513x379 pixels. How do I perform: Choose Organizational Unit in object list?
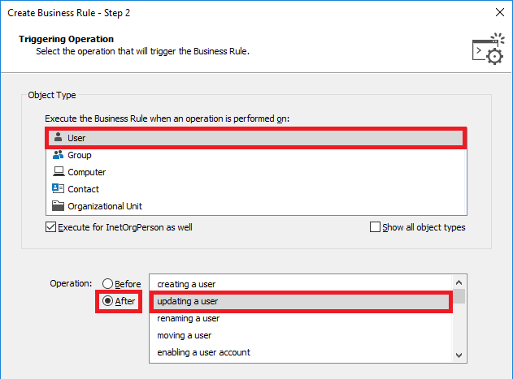pos(256,206)
